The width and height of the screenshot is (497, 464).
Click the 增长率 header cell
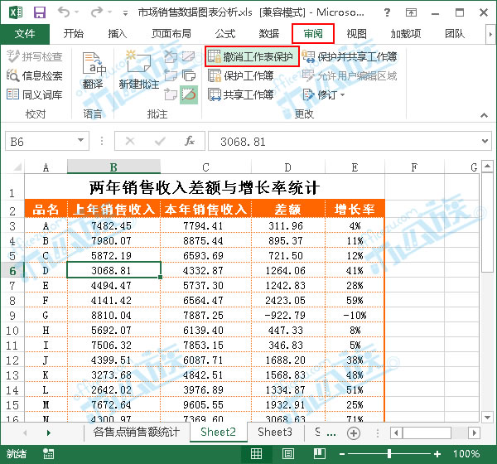coord(355,210)
